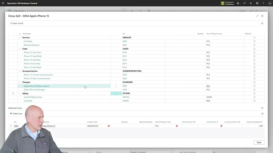
Task: Collapse the Cross-Sell dialog size
Action: pos(257,16)
